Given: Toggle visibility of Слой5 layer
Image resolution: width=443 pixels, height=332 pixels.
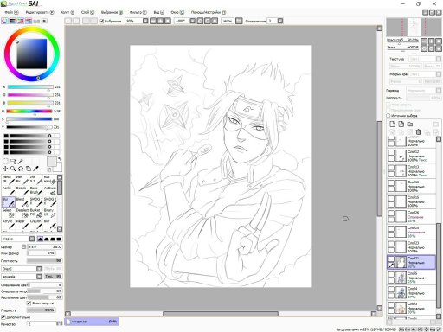Looking at the screenshot, I should (x=391, y=275).
